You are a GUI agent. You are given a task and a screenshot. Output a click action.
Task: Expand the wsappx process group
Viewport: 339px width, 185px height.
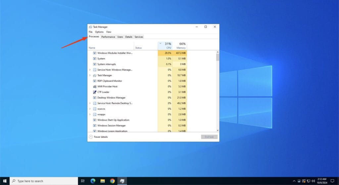(90, 114)
